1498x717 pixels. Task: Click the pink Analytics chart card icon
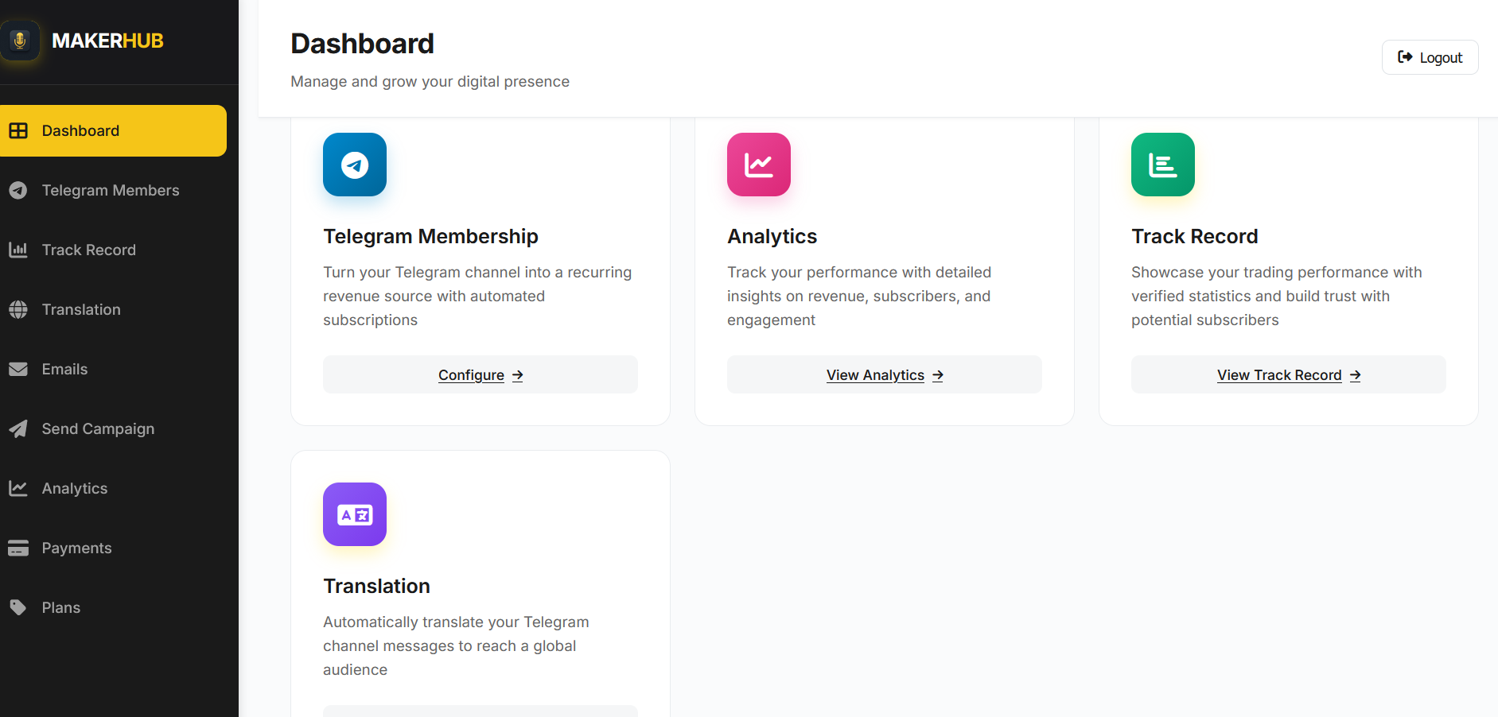759,165
